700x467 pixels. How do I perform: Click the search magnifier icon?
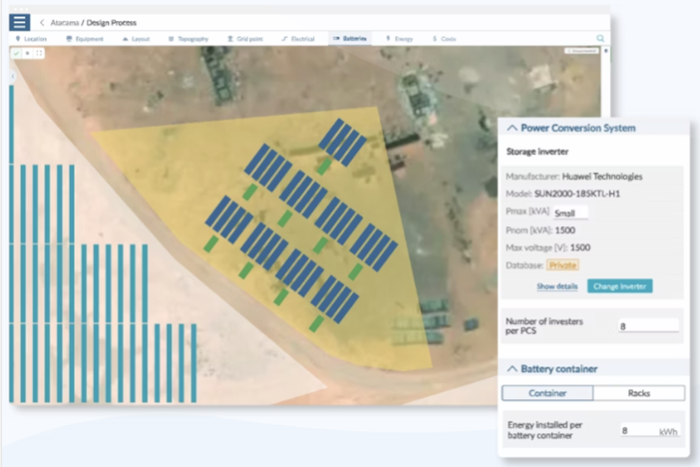click(600, 39)
